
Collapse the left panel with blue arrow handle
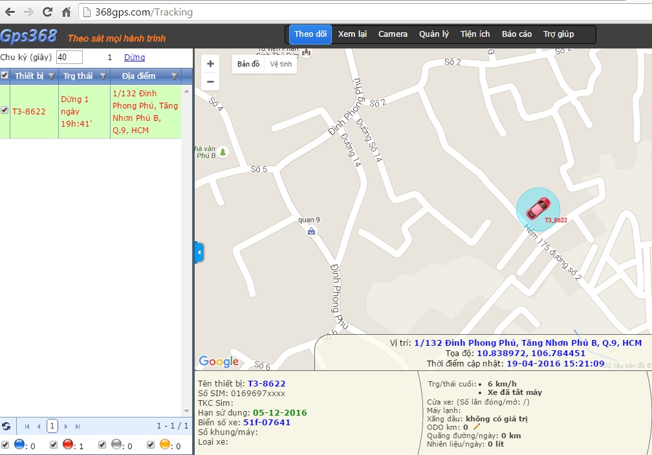click(199, 252)
